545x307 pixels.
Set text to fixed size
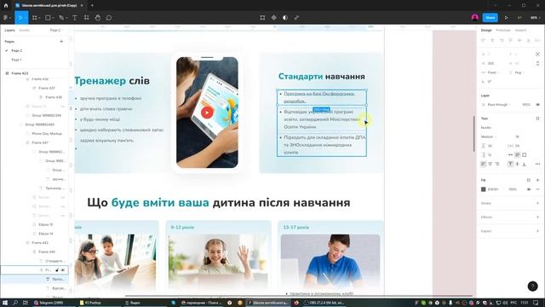(525, 155)
